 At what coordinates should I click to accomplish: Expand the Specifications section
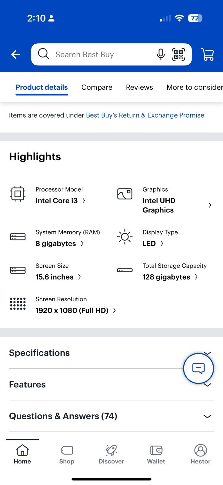pos(111,353)
